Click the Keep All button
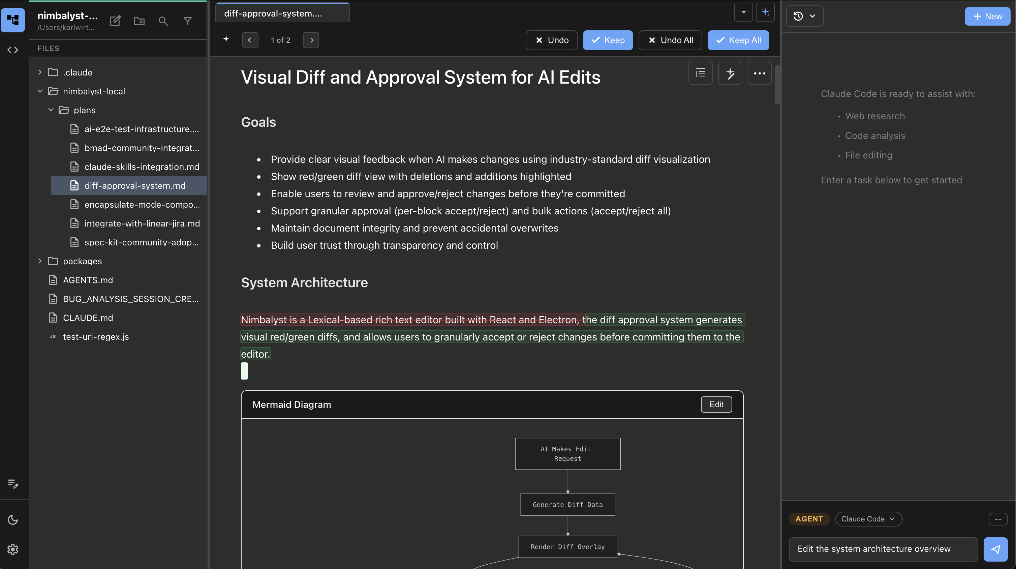 [738, 40]
